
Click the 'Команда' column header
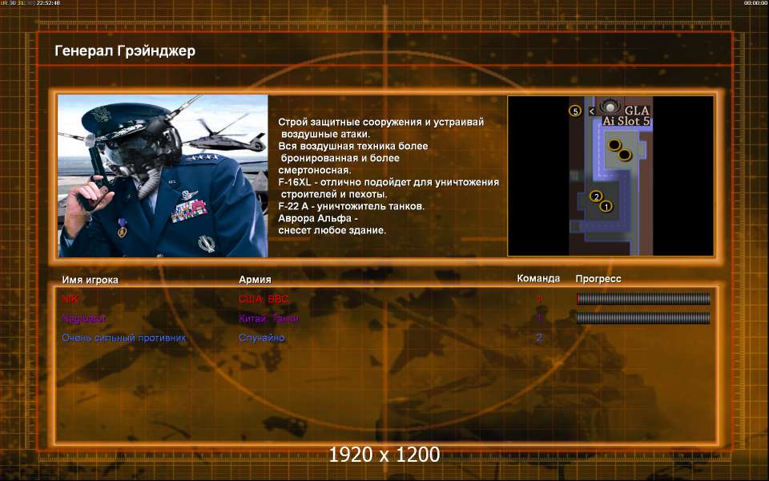tap(538, 278)
